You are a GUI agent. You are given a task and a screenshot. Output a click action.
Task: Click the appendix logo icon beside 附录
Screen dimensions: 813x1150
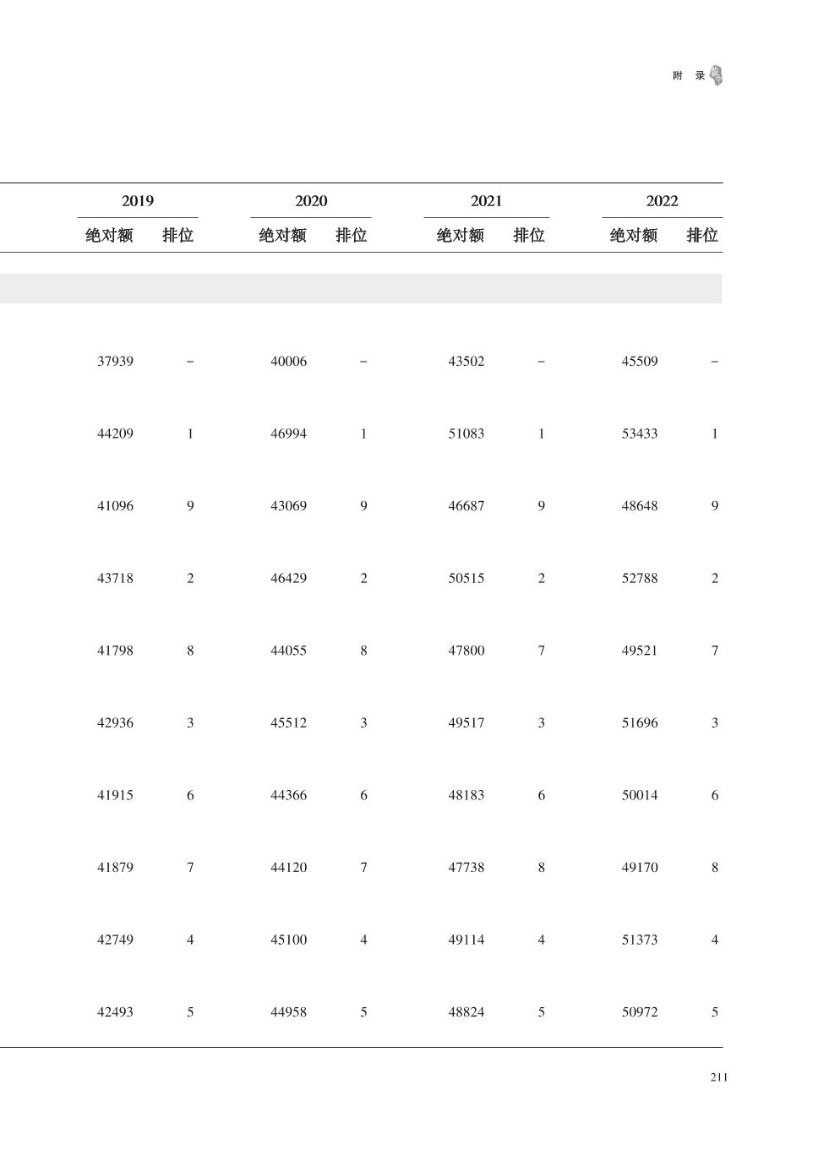pyautogui.click(x=717, y=76)
